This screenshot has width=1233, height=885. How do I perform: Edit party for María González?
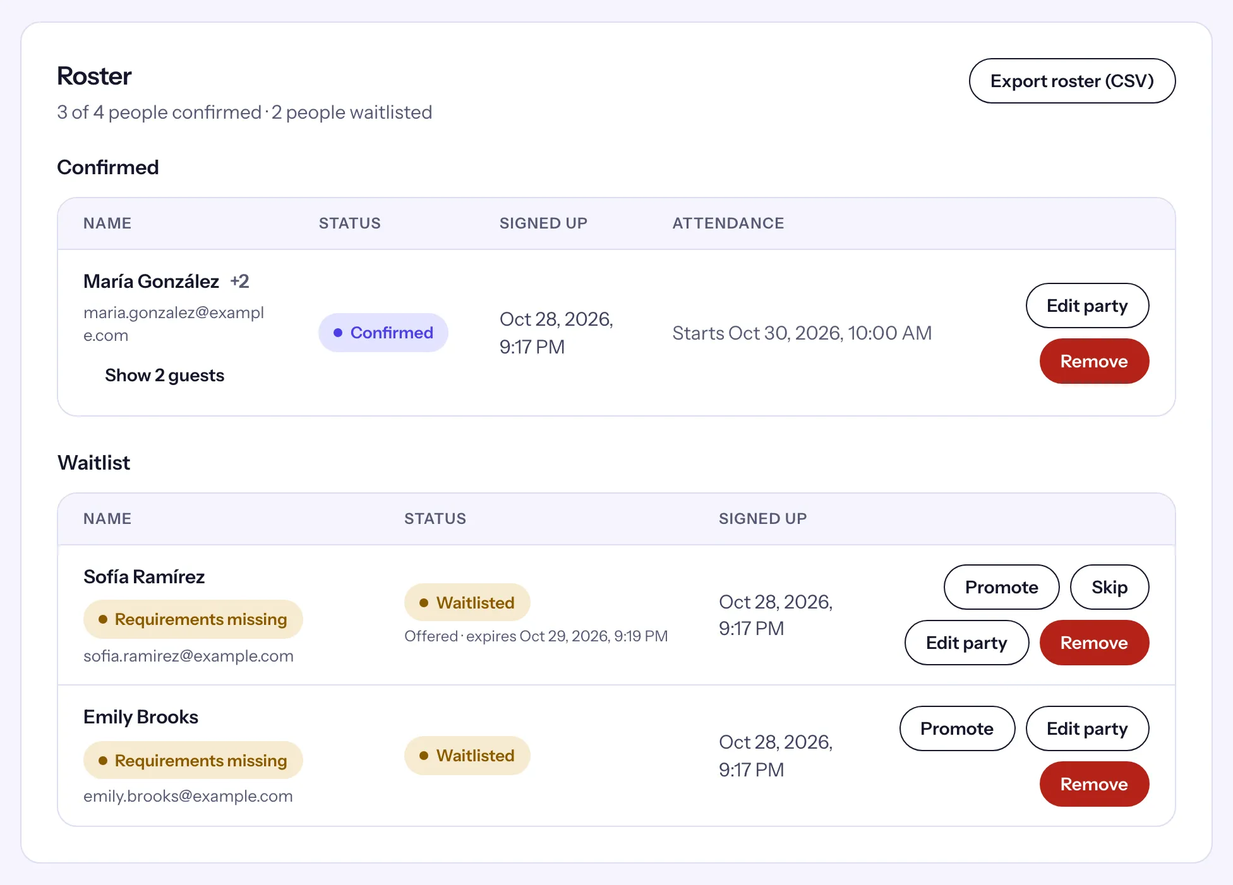1087,306
